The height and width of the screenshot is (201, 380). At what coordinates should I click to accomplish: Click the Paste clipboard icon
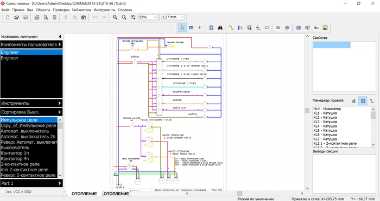tap(84, 17)
